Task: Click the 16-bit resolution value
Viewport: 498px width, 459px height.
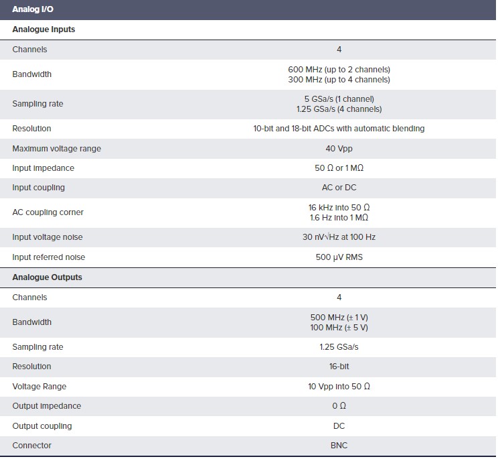Action: coord(339,366)
